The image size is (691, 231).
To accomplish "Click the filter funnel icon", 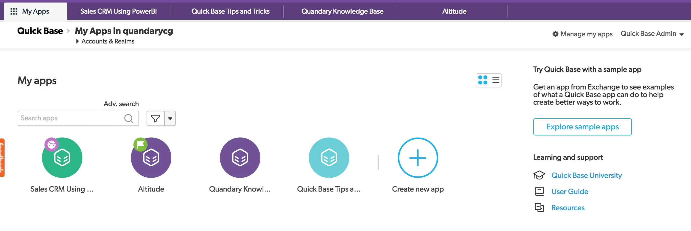I will point(155,118).
